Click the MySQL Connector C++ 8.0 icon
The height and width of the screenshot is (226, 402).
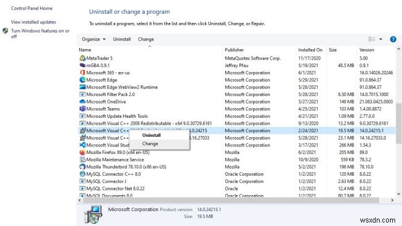82,174
